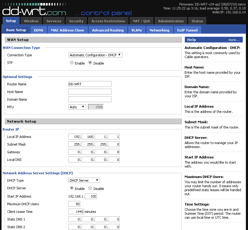
Task: Click Static DNS 2 second octet field
Action: coord(87,227)
